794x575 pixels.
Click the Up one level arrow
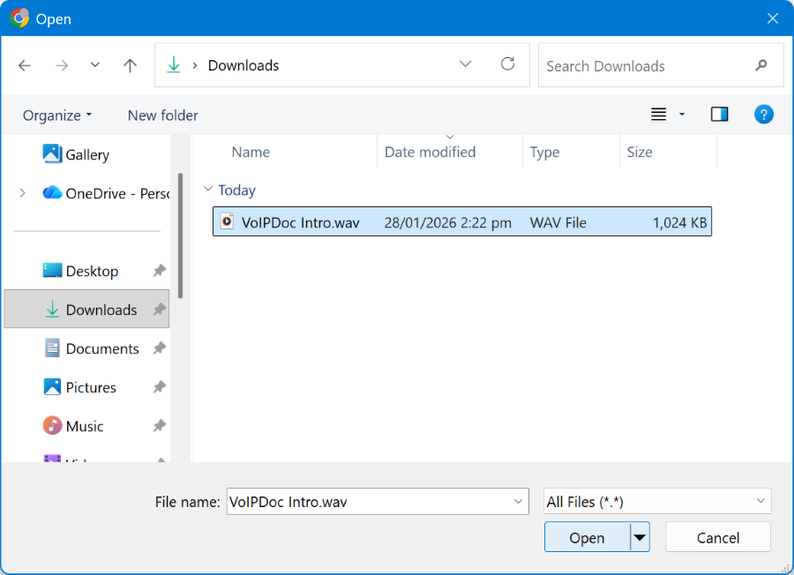point(131,65)
